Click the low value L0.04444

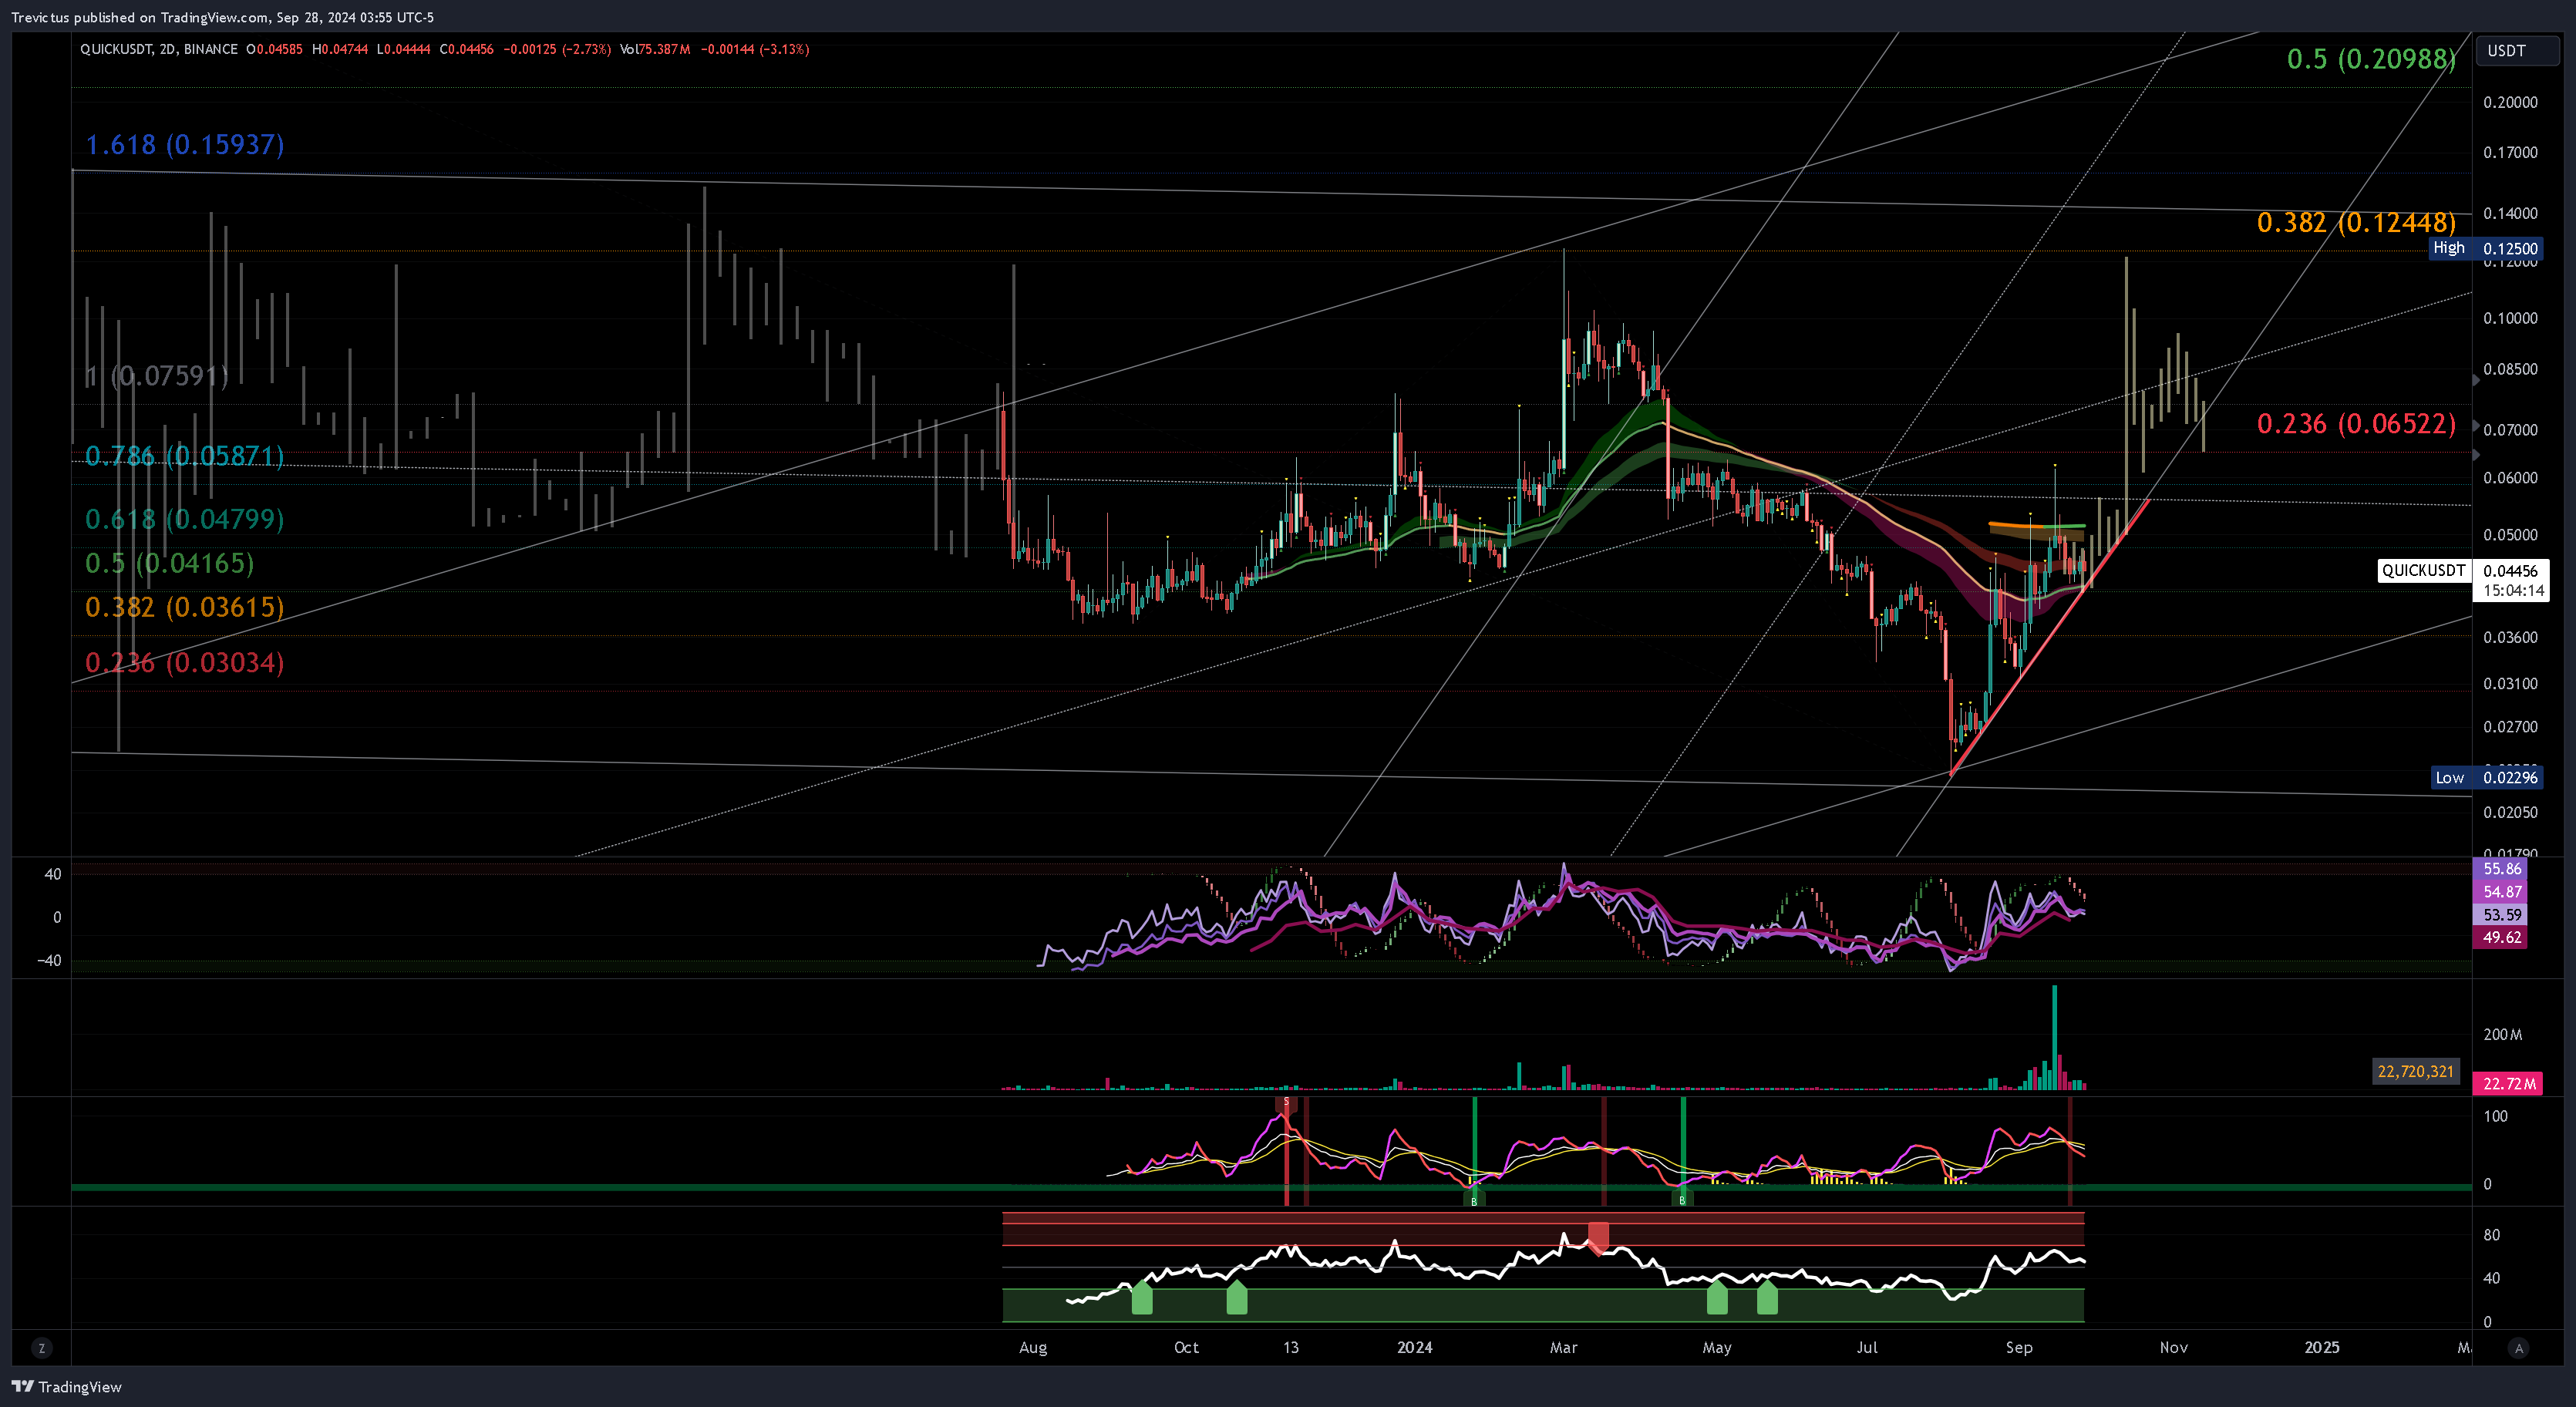(x=403, y=49)
